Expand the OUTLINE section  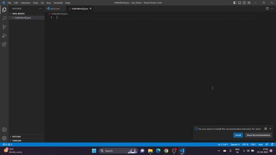(16, 136)
